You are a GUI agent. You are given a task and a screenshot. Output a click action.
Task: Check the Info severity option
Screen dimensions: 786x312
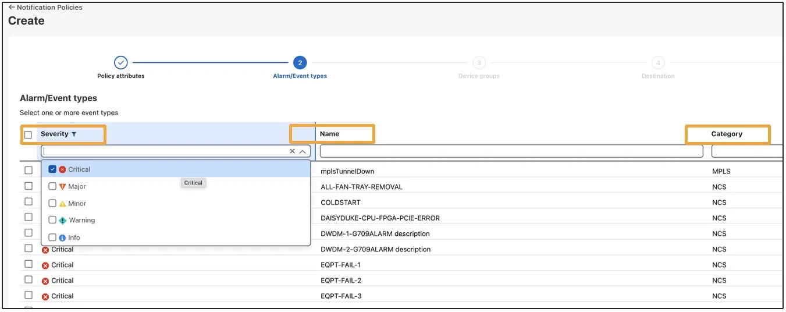point(52,237)
